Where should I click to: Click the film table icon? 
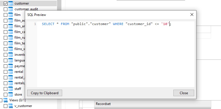coord(11,15)
